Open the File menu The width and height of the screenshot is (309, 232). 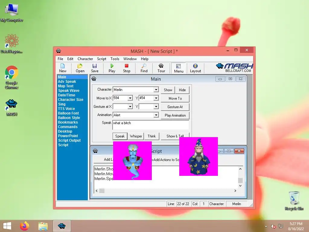(x=60, y=59)
